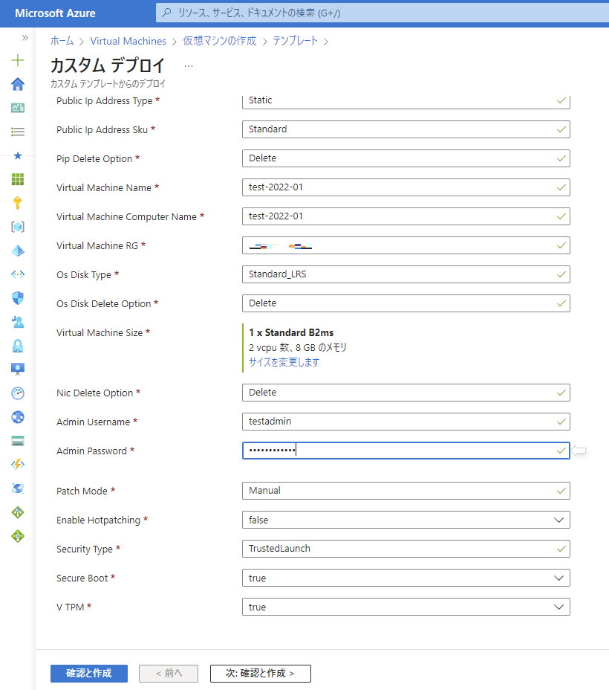This screenshot has width=609, height=690.
Task: Edit Virtual Machine Computer Name field
Action: pyautogui.click(x=406, y=216)
